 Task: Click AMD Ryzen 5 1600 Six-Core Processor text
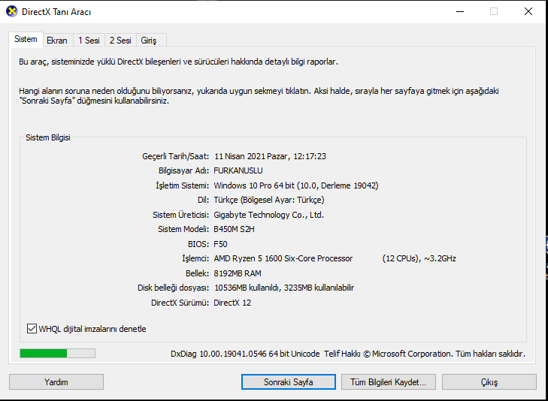pos(283,258)
